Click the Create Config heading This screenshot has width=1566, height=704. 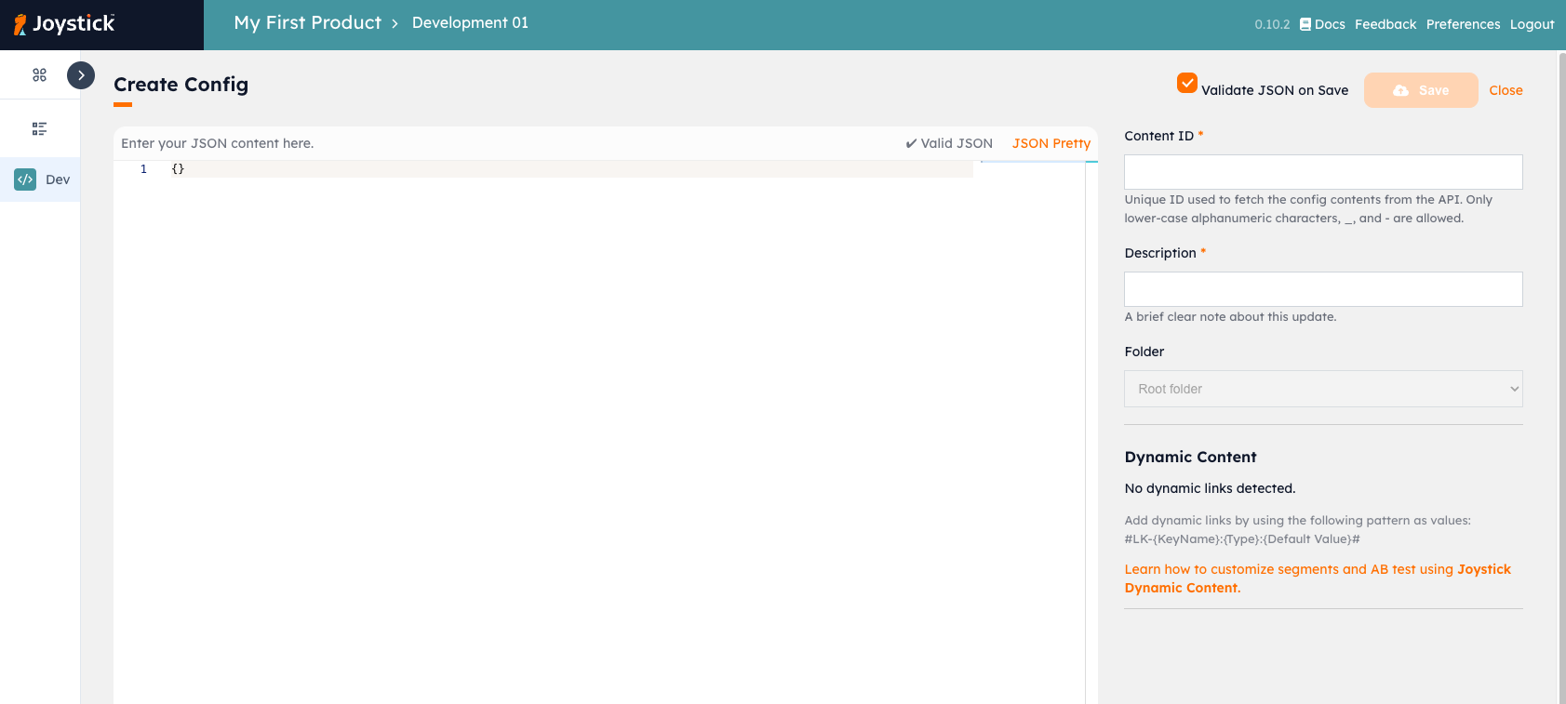[181, 85]
